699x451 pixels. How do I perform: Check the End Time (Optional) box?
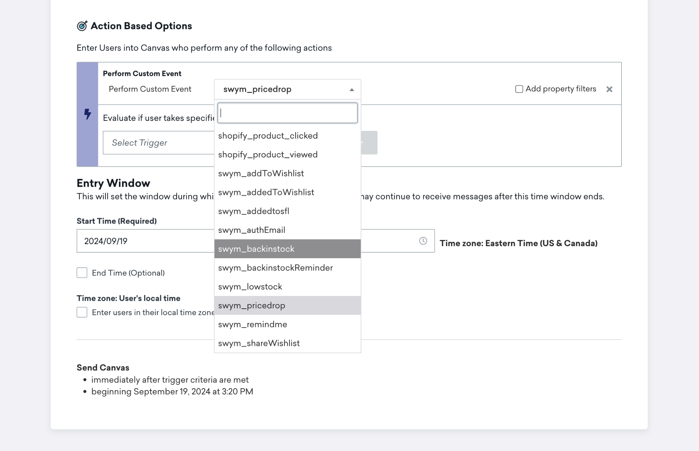coord(82,273)
